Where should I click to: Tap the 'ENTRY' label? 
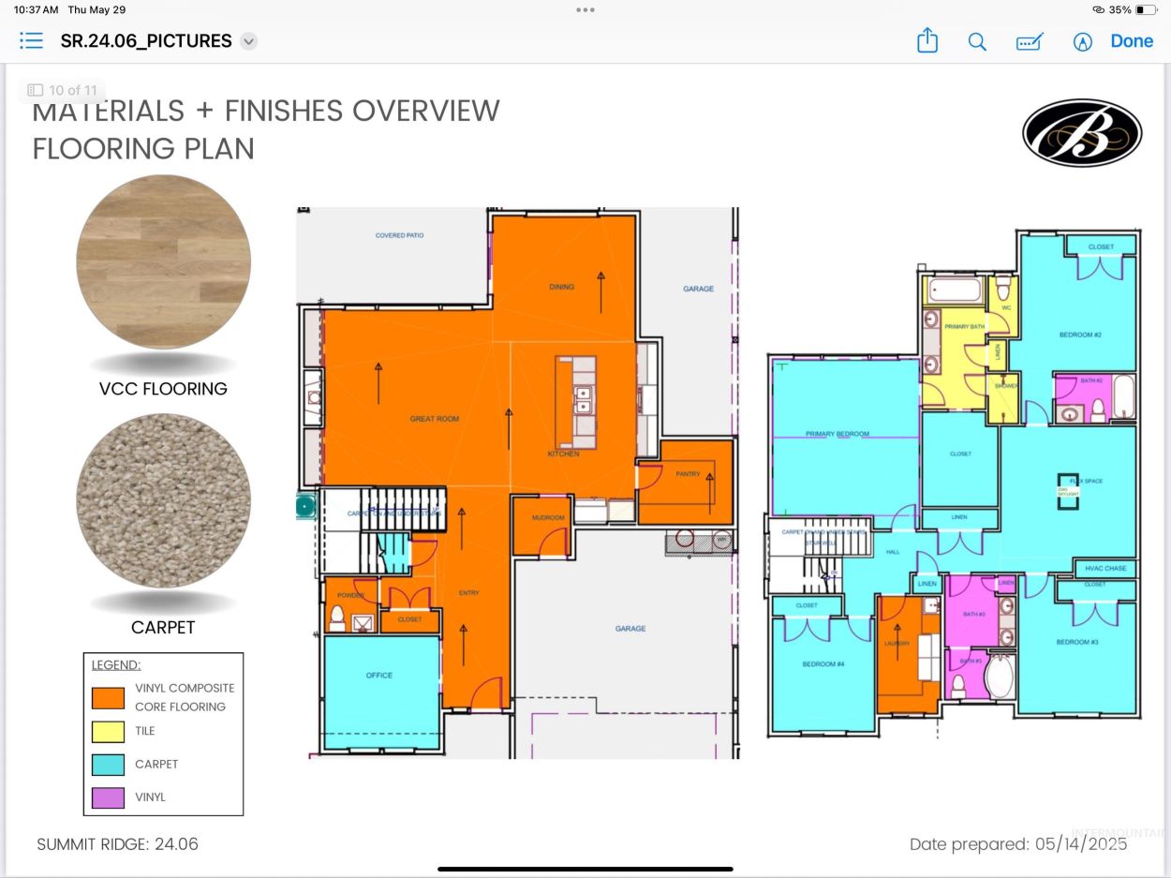(468, 592)
